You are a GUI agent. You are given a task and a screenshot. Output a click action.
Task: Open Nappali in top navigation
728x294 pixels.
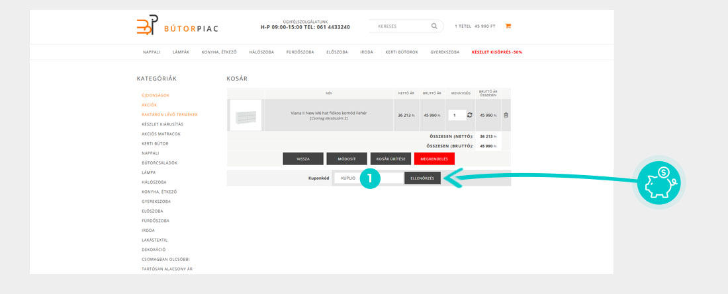tap(152, 52)
